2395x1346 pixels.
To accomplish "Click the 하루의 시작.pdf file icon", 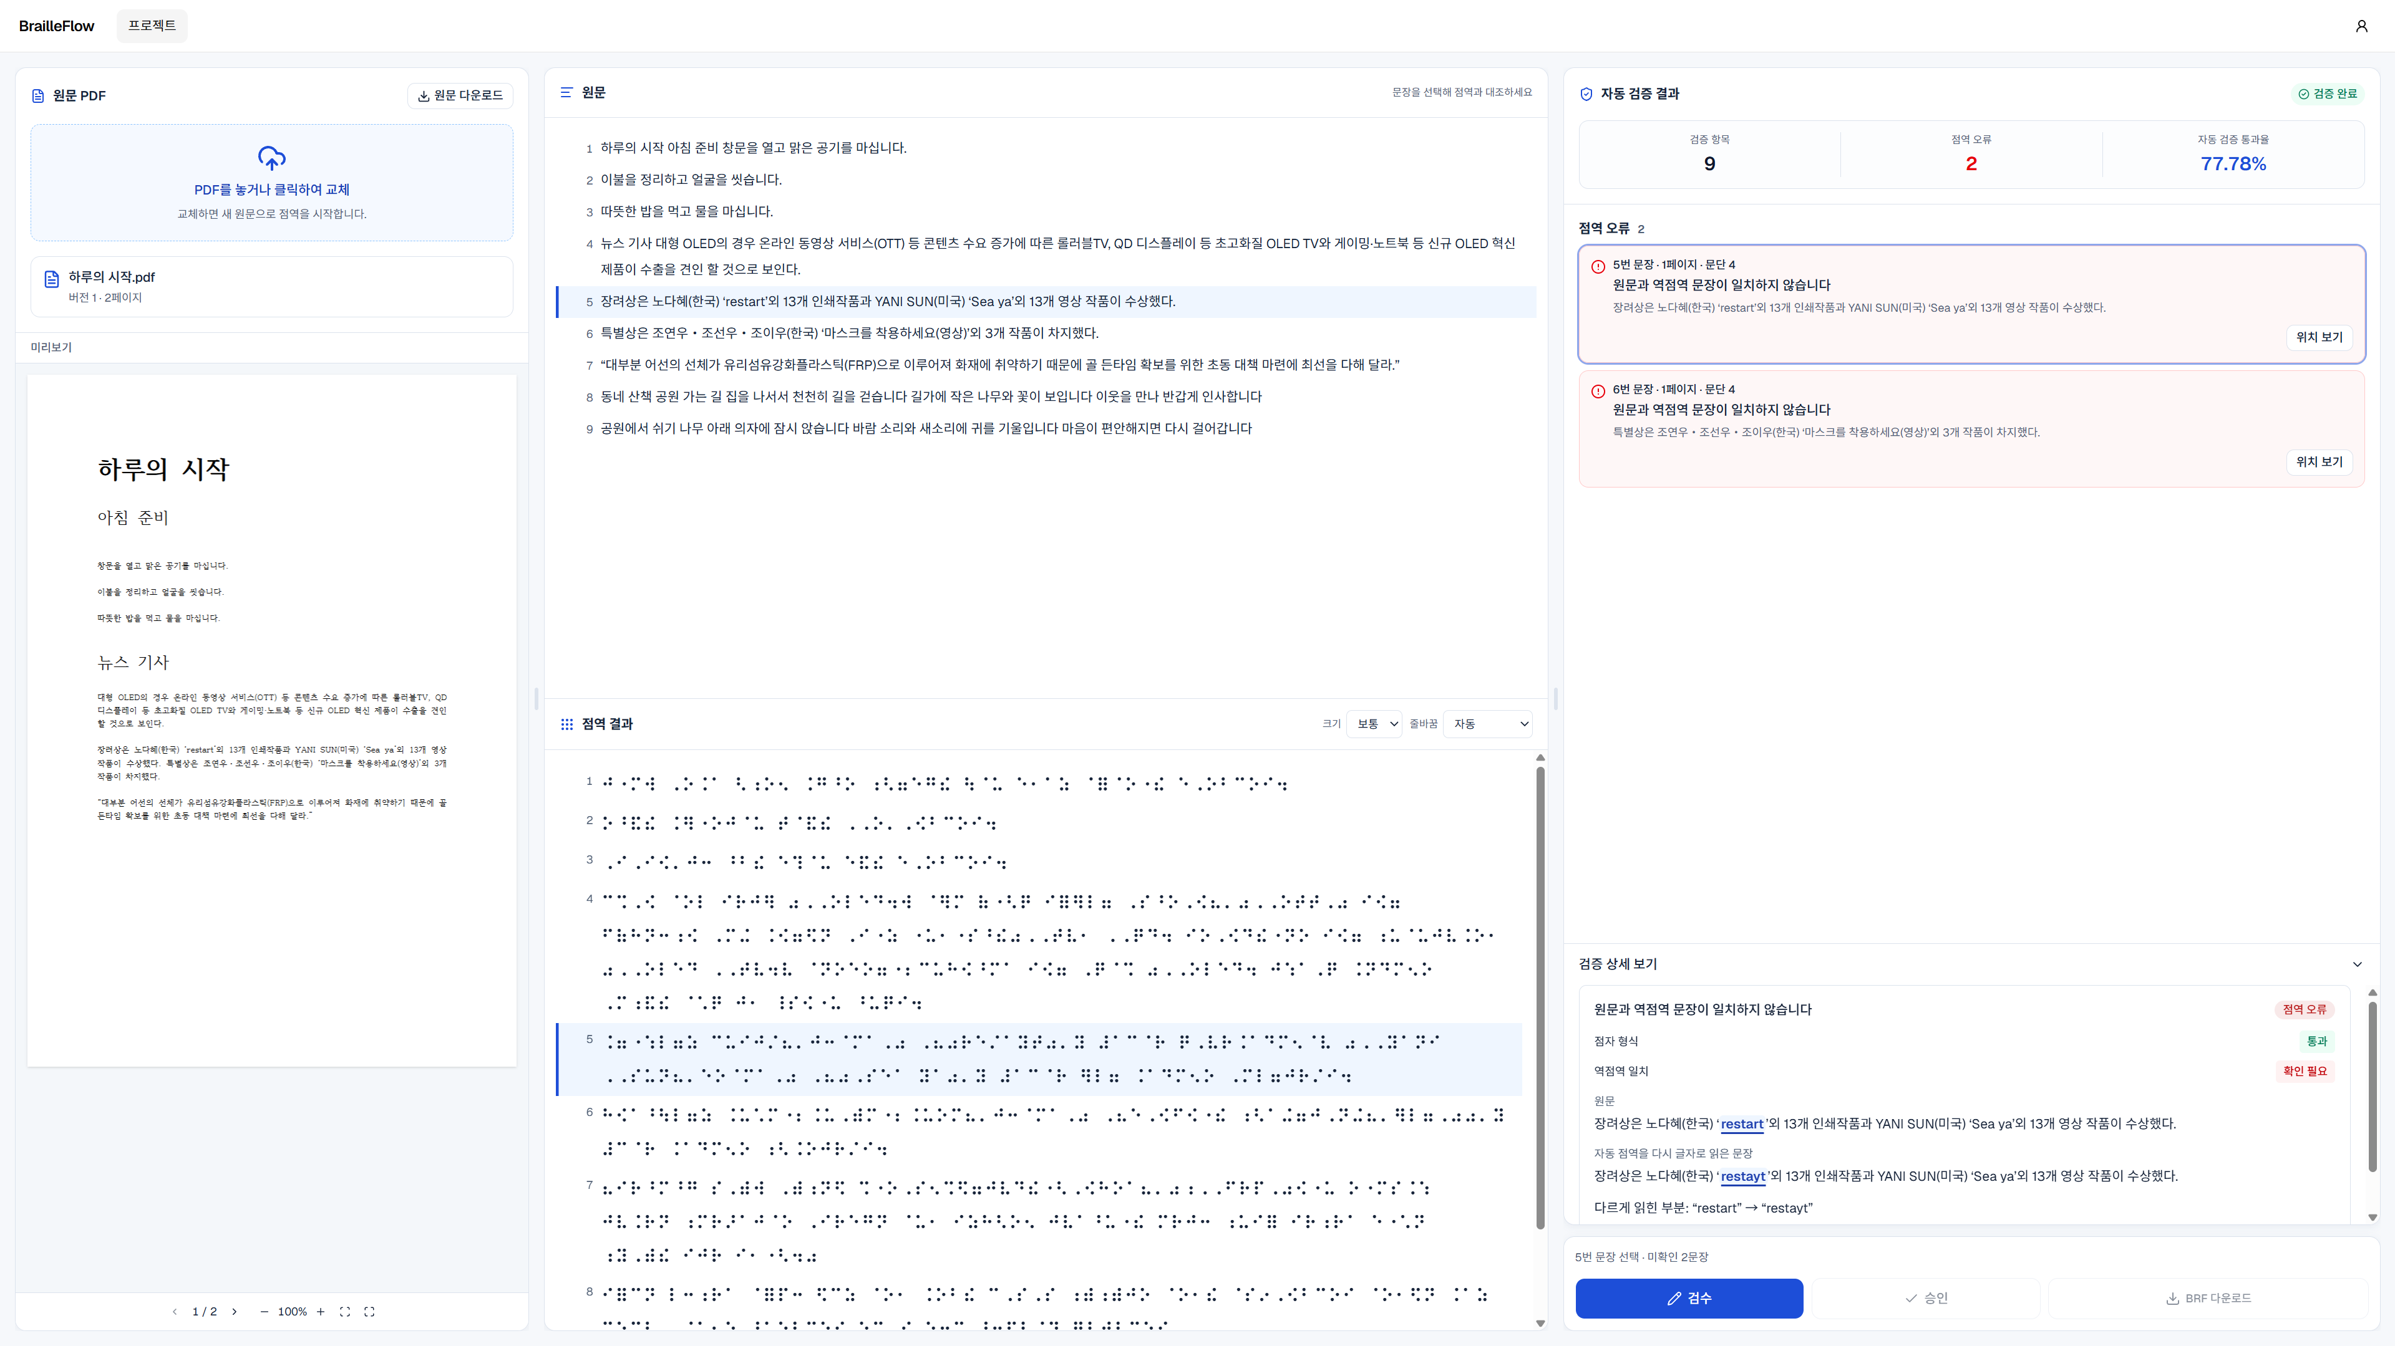I will [52, 279].
